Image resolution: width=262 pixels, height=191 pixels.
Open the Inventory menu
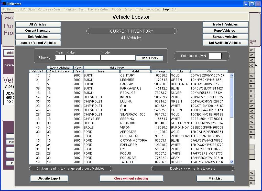(x=69, y=9)
